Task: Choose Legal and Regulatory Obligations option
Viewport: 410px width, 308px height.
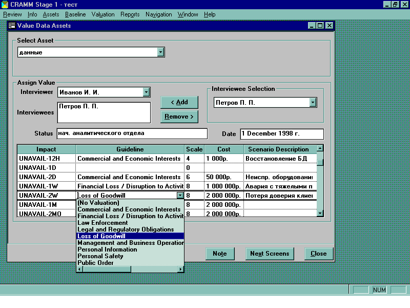Action: (x=130, y=229)
